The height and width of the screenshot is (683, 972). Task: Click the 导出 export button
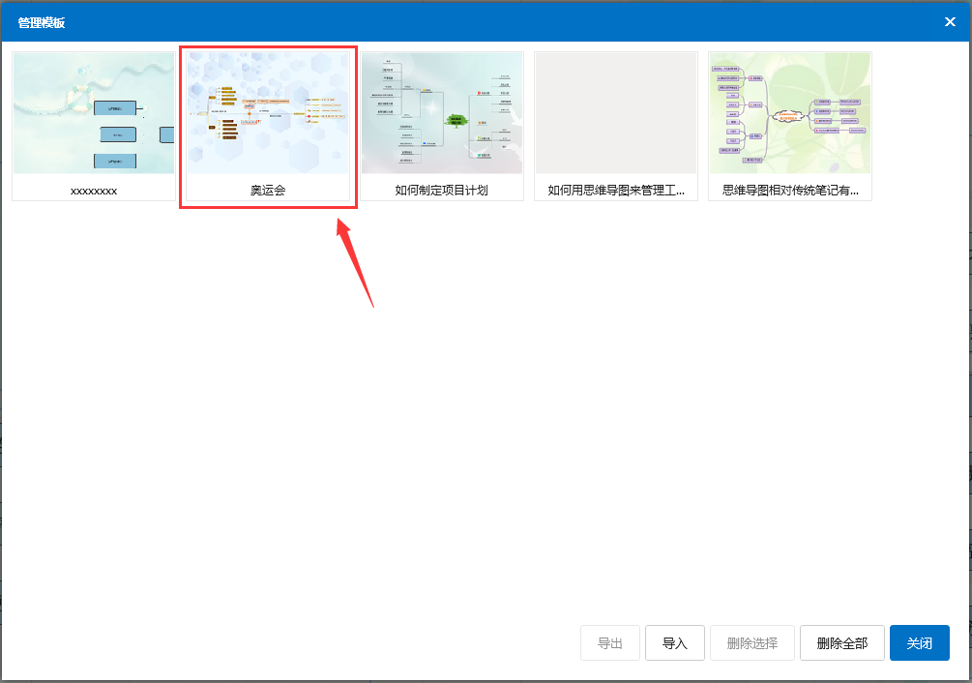pyautogui.click(x=610, y=642)
